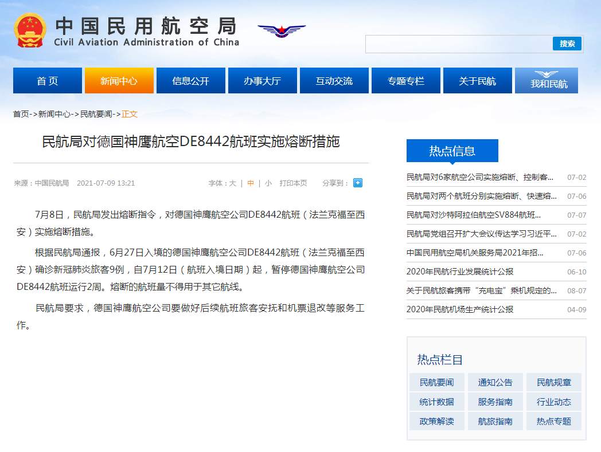Set font size to 小 (small)
Viewport: 601px width, 452px height.
click(x=268, y=183)
